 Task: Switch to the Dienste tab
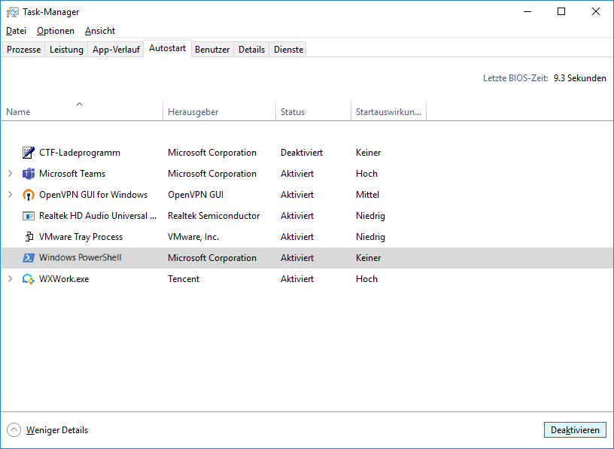tap(289, 50)
